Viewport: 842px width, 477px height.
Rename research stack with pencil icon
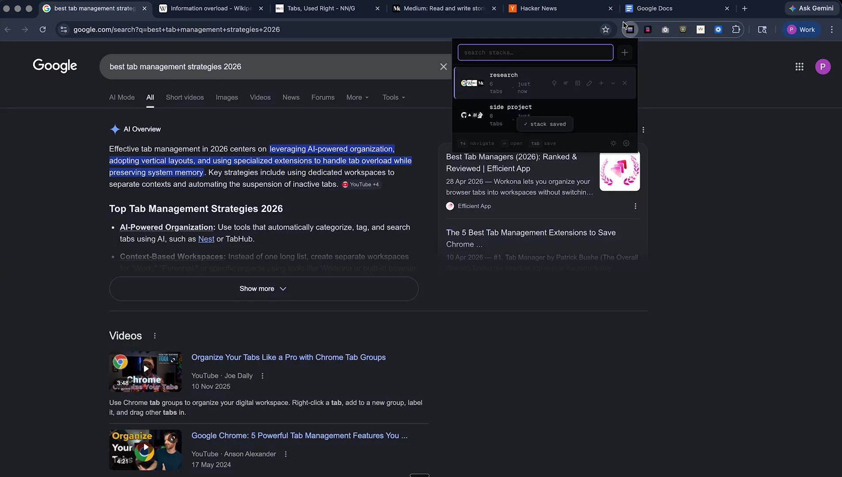pyautogui.click(x=589, y=83)
